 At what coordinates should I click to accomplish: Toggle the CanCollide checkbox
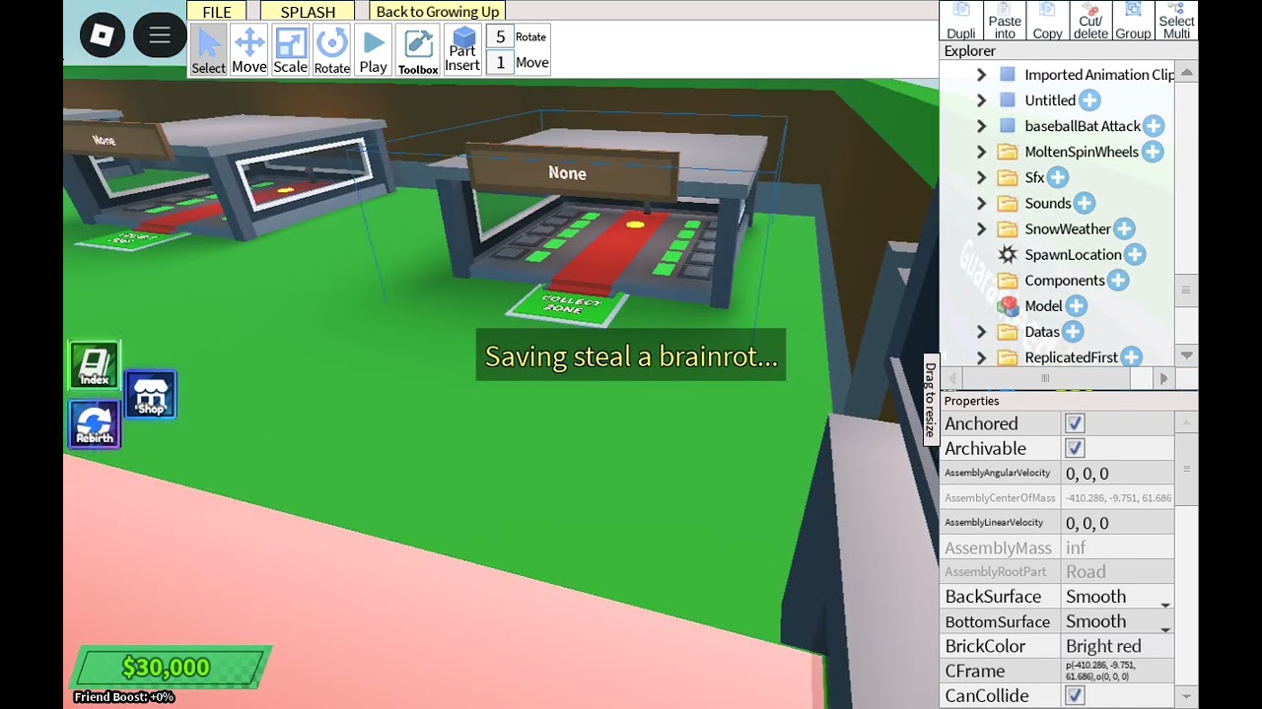click(1075, 695)
